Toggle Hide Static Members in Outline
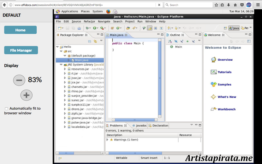 [x=182, y=41]
